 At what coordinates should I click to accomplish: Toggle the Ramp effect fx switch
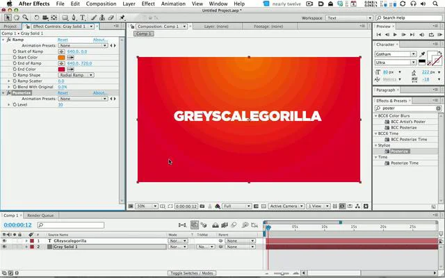point(9,40)
